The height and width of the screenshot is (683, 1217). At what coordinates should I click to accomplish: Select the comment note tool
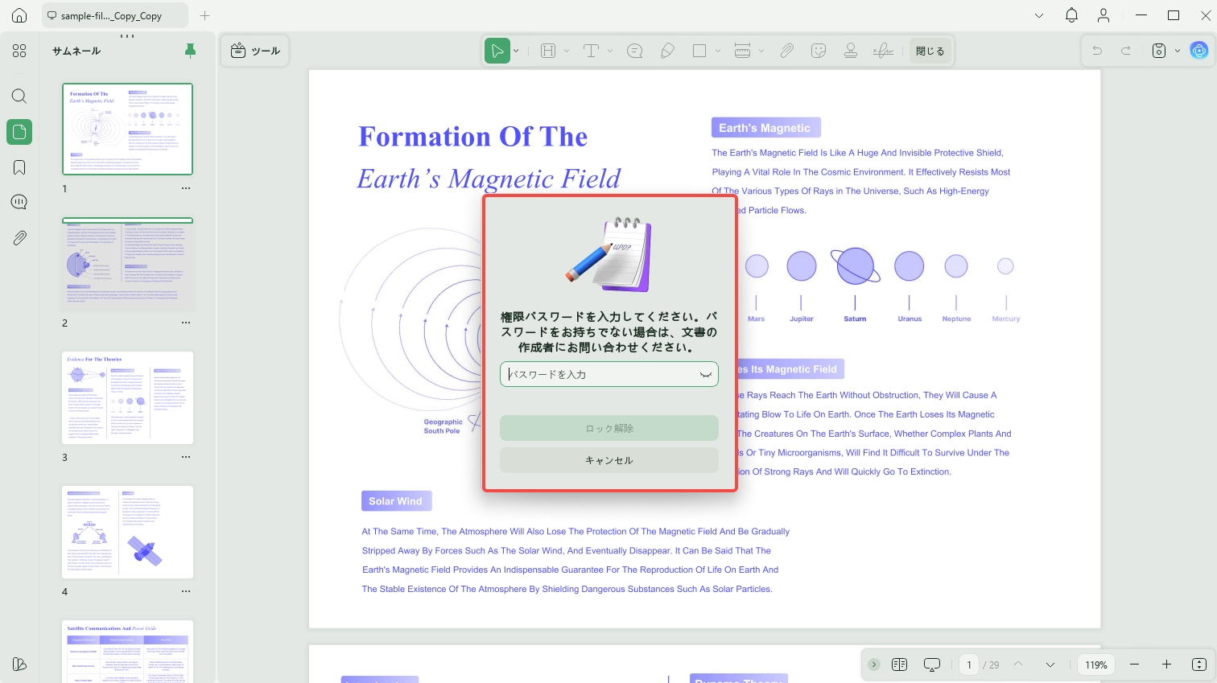click(635, 51)
